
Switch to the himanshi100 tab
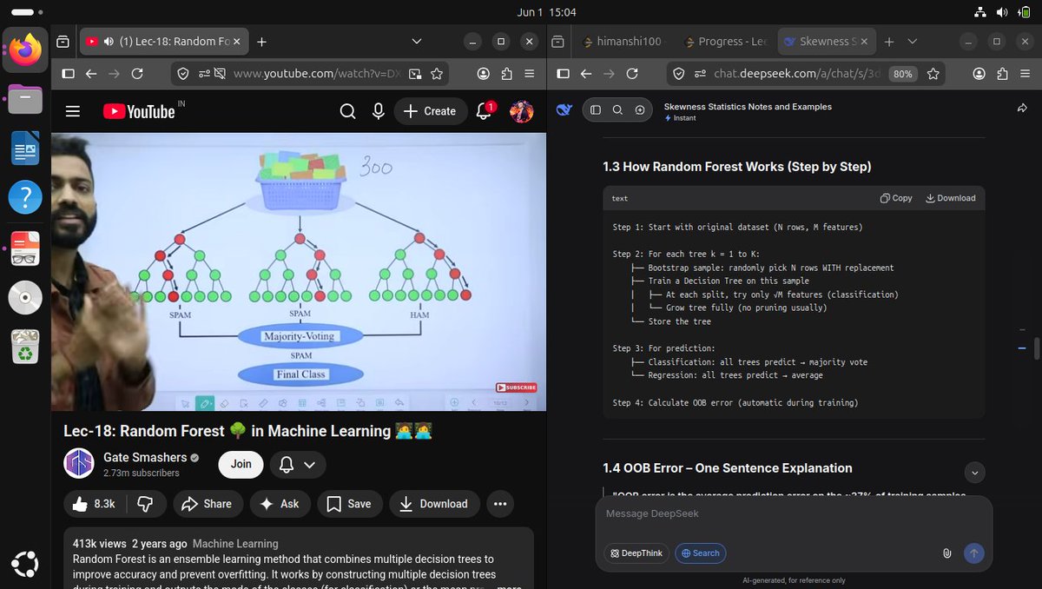622,41
